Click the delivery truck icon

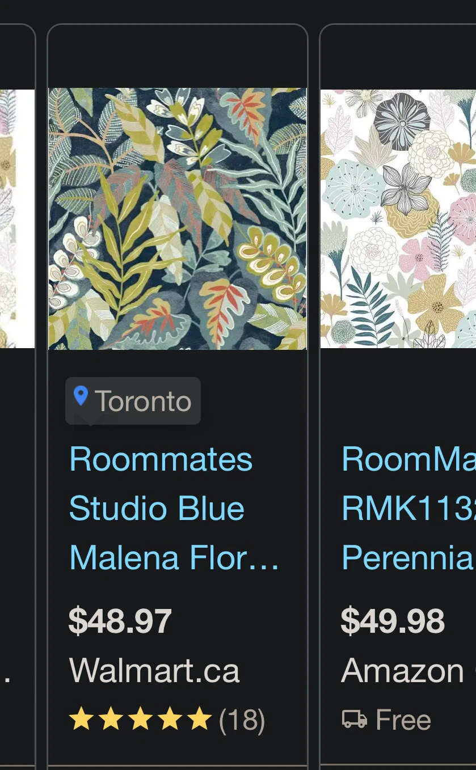point(354,720)
